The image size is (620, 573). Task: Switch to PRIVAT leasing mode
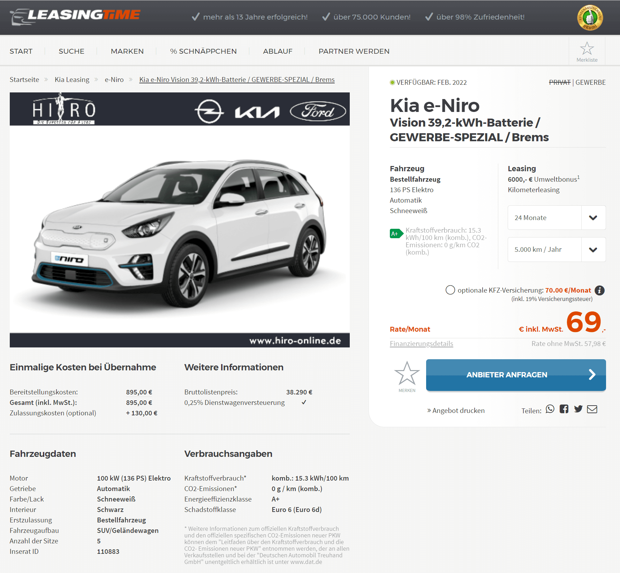tap(560, 82)
